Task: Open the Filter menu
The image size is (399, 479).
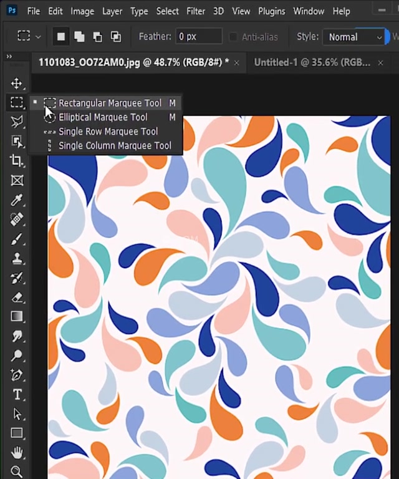Action: point(196,11)
